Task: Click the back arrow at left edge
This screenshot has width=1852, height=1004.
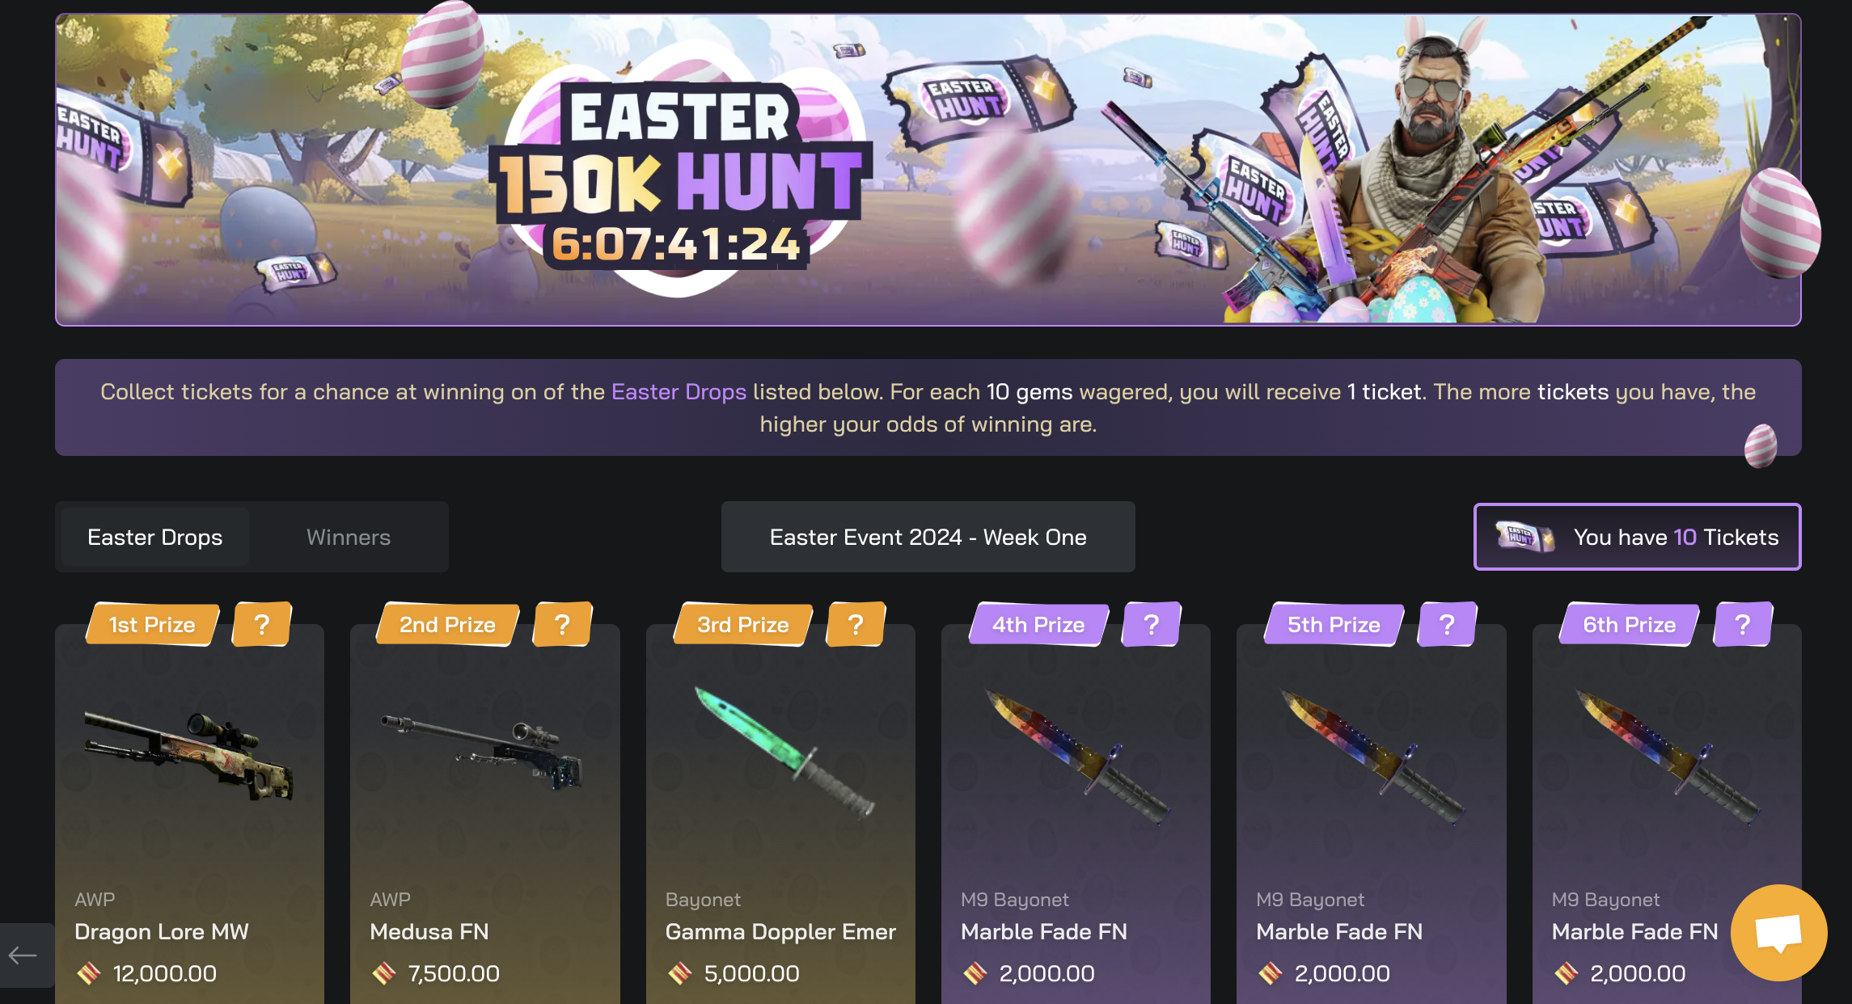Action: tap(23, 955)
